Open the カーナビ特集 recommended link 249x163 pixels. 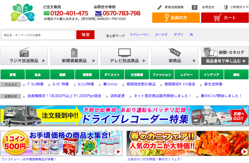pos(61,84)
